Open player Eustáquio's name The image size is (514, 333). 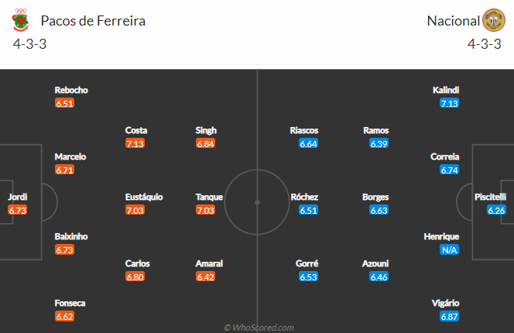tap(144, 197)
